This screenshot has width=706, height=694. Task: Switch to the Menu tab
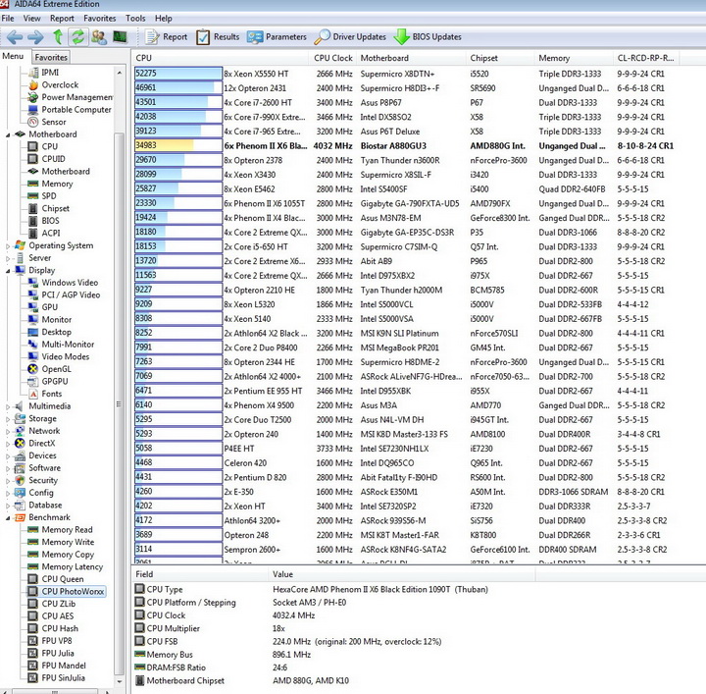(x=13, y=56)
